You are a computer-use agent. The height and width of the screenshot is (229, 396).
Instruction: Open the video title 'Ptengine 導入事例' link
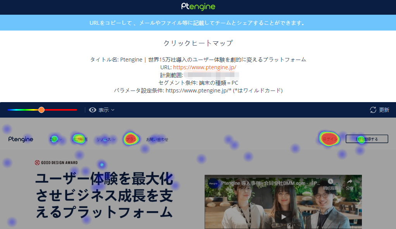click(x=271, y=183)
